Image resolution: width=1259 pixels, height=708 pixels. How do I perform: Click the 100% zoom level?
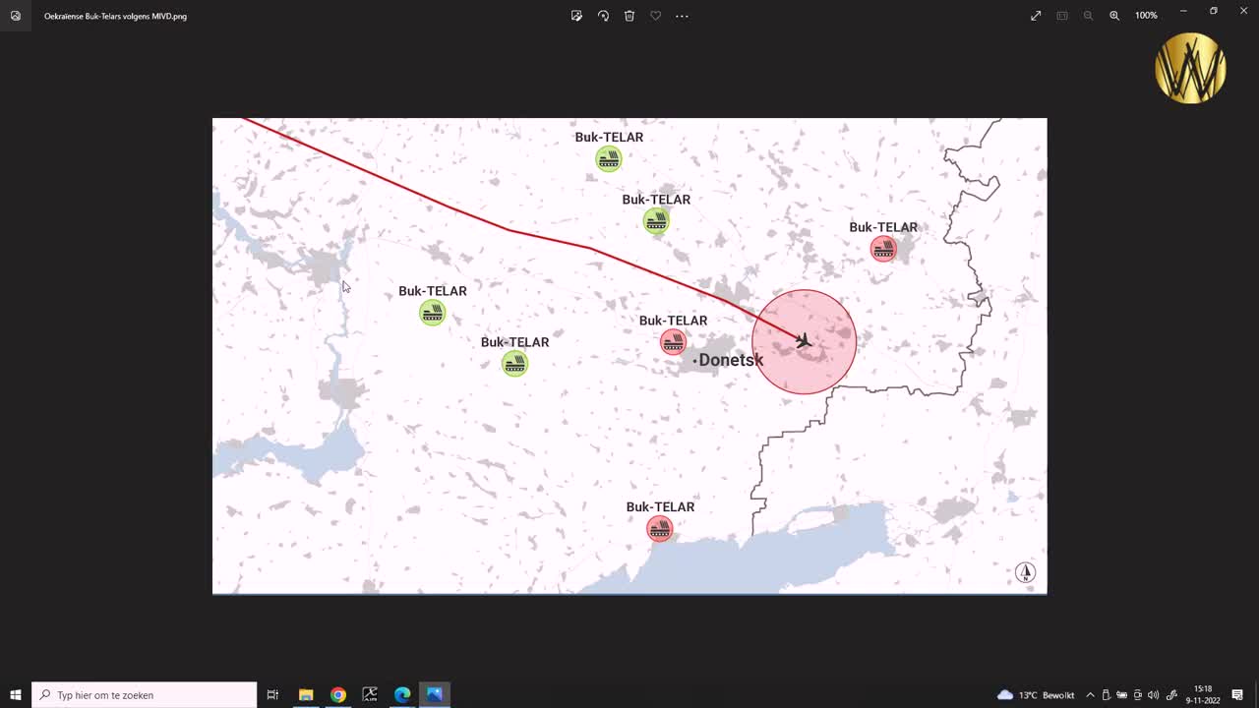point(1146,16)
